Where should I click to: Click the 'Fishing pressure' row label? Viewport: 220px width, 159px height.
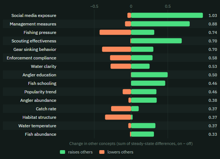pyautogui.click(x=40, y=32)
